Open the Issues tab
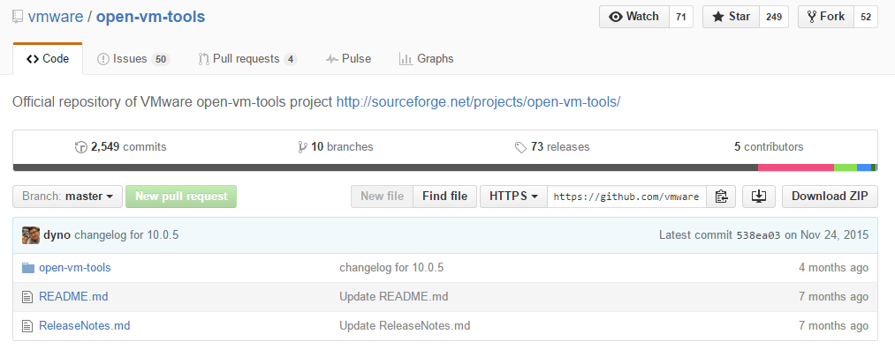The height and width of the screenshot is (349, 895). click(133, 59)
